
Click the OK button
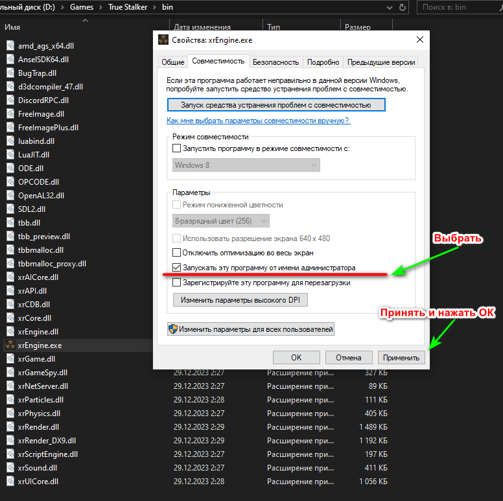pyautogui.click(x=296, y=358)
